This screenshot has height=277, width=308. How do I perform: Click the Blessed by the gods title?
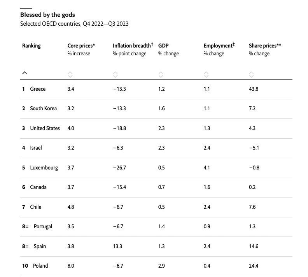(47, 15)
